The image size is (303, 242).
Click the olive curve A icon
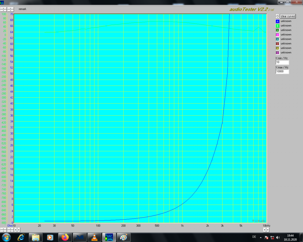(x=277, y=48)
